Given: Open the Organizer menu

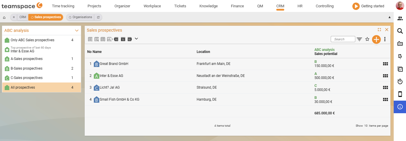Looking at the screenshot, I should coord(122,6).
